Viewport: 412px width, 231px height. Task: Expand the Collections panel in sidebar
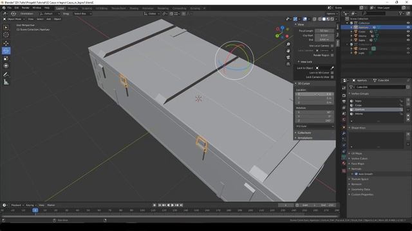pos(304,133)
